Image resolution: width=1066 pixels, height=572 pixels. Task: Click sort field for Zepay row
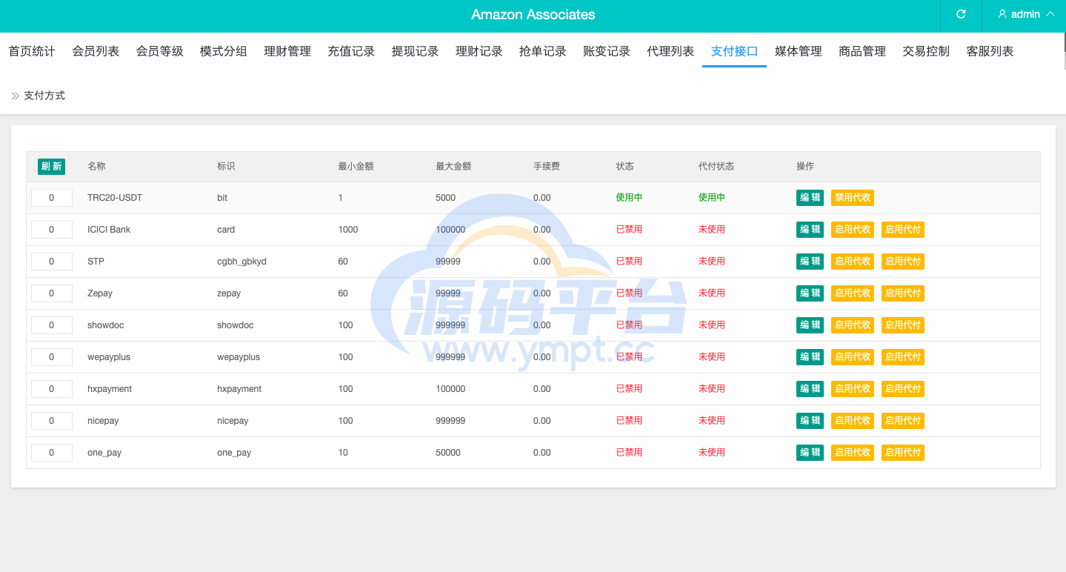pyautogui.click(x=52, y=293)
